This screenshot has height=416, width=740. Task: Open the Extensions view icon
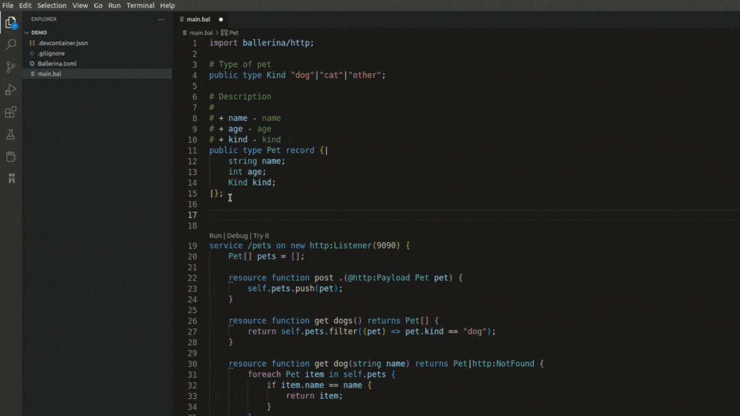tap(11, 112)
